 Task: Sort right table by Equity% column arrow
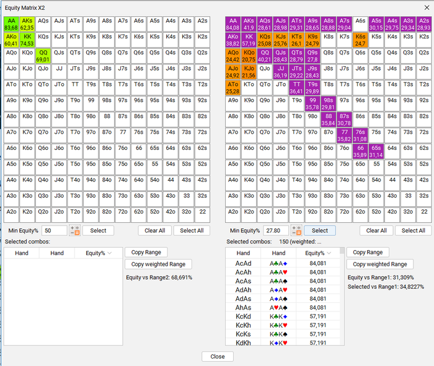coord(329,253)
